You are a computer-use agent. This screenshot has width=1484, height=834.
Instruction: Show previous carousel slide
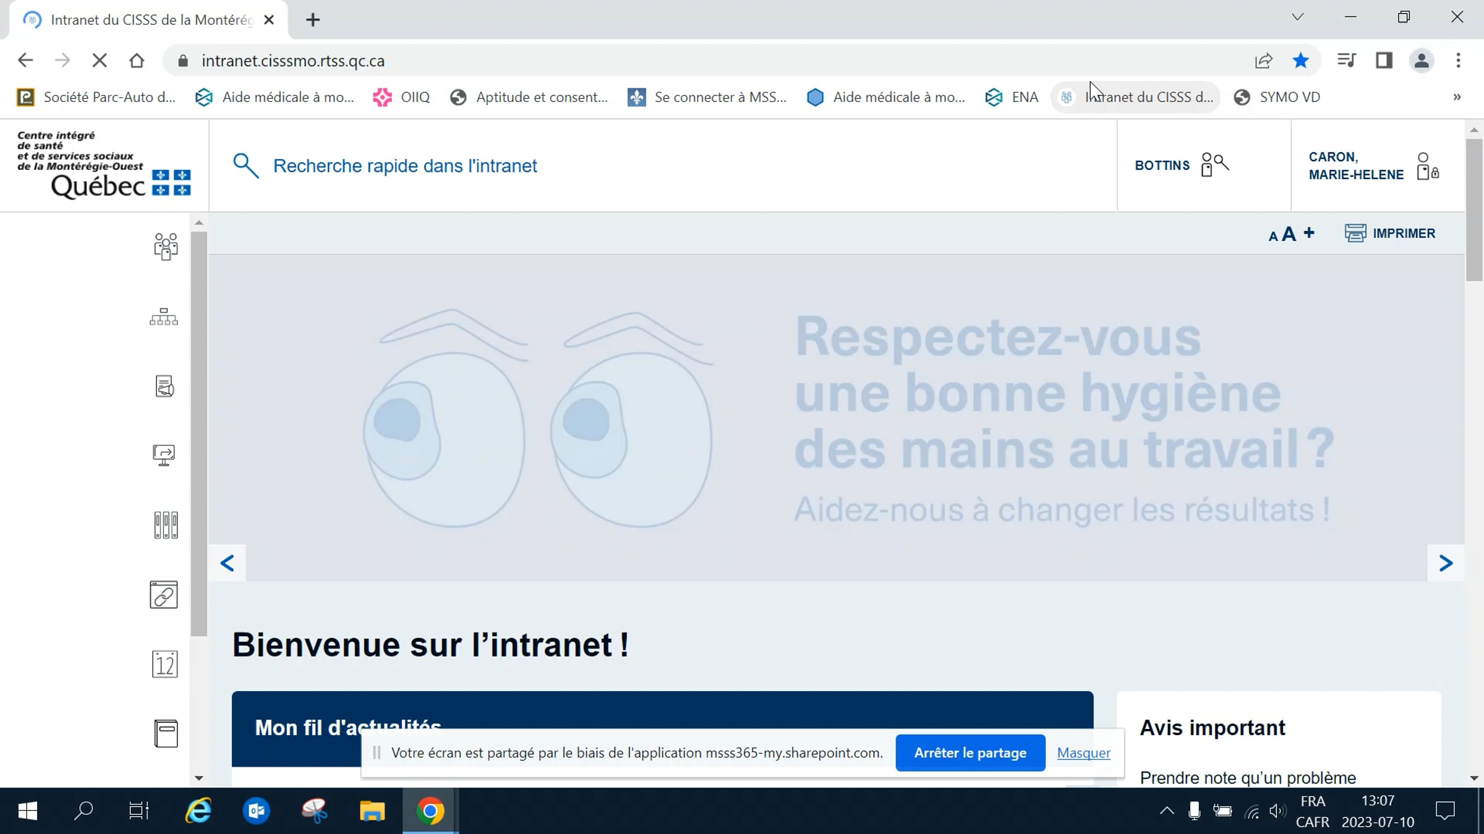tap(227, 563)
